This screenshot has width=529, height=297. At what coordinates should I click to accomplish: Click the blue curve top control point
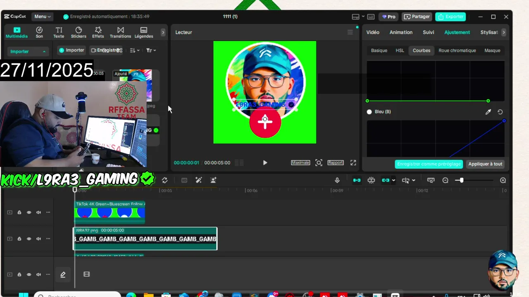tap(504, 121)
